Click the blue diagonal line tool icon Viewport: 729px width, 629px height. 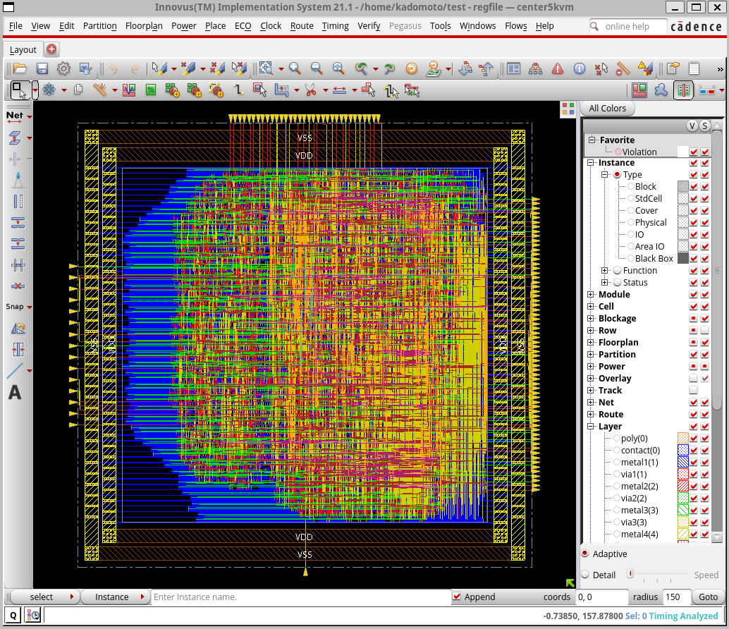15,370
